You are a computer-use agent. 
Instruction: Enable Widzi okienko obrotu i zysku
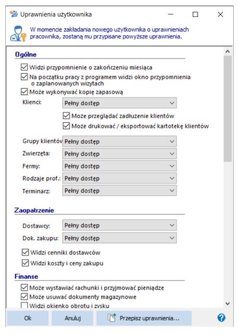click(x=24, y=306)
